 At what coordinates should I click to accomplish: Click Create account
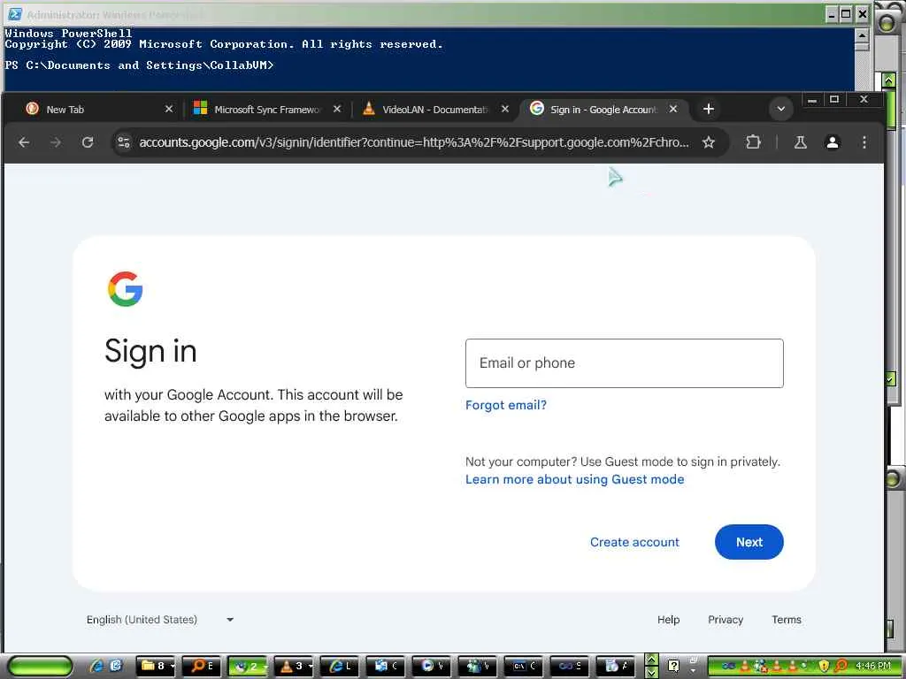click(634, 542)
